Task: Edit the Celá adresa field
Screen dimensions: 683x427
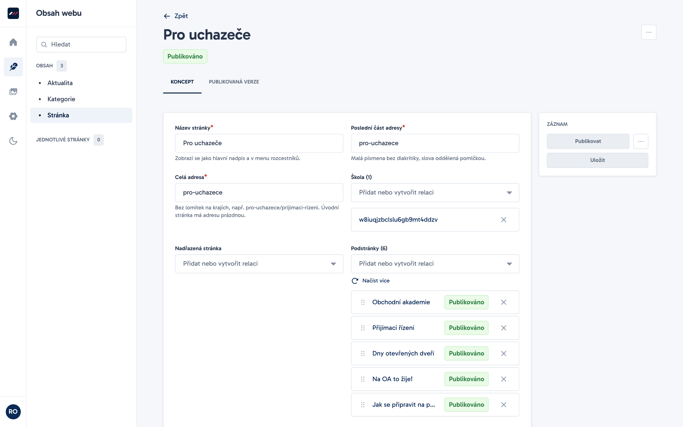Action: click(x=259, y=193)
